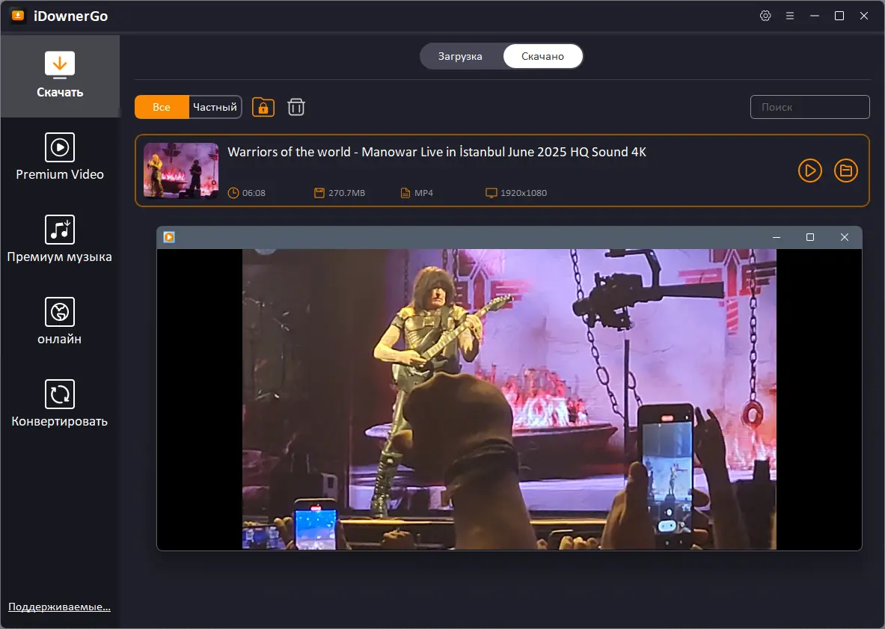The height and width of the screenshot is (629, 885).
Task: Open the Поддерживаемые... link
Action: coord(59,607)
